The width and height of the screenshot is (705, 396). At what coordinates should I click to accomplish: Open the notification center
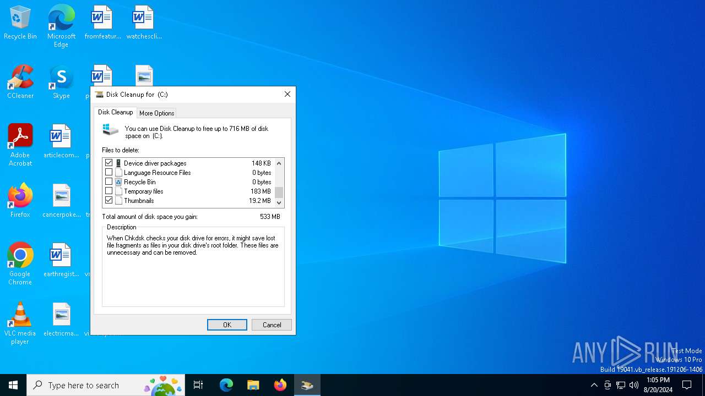click(x=687, y=385)
